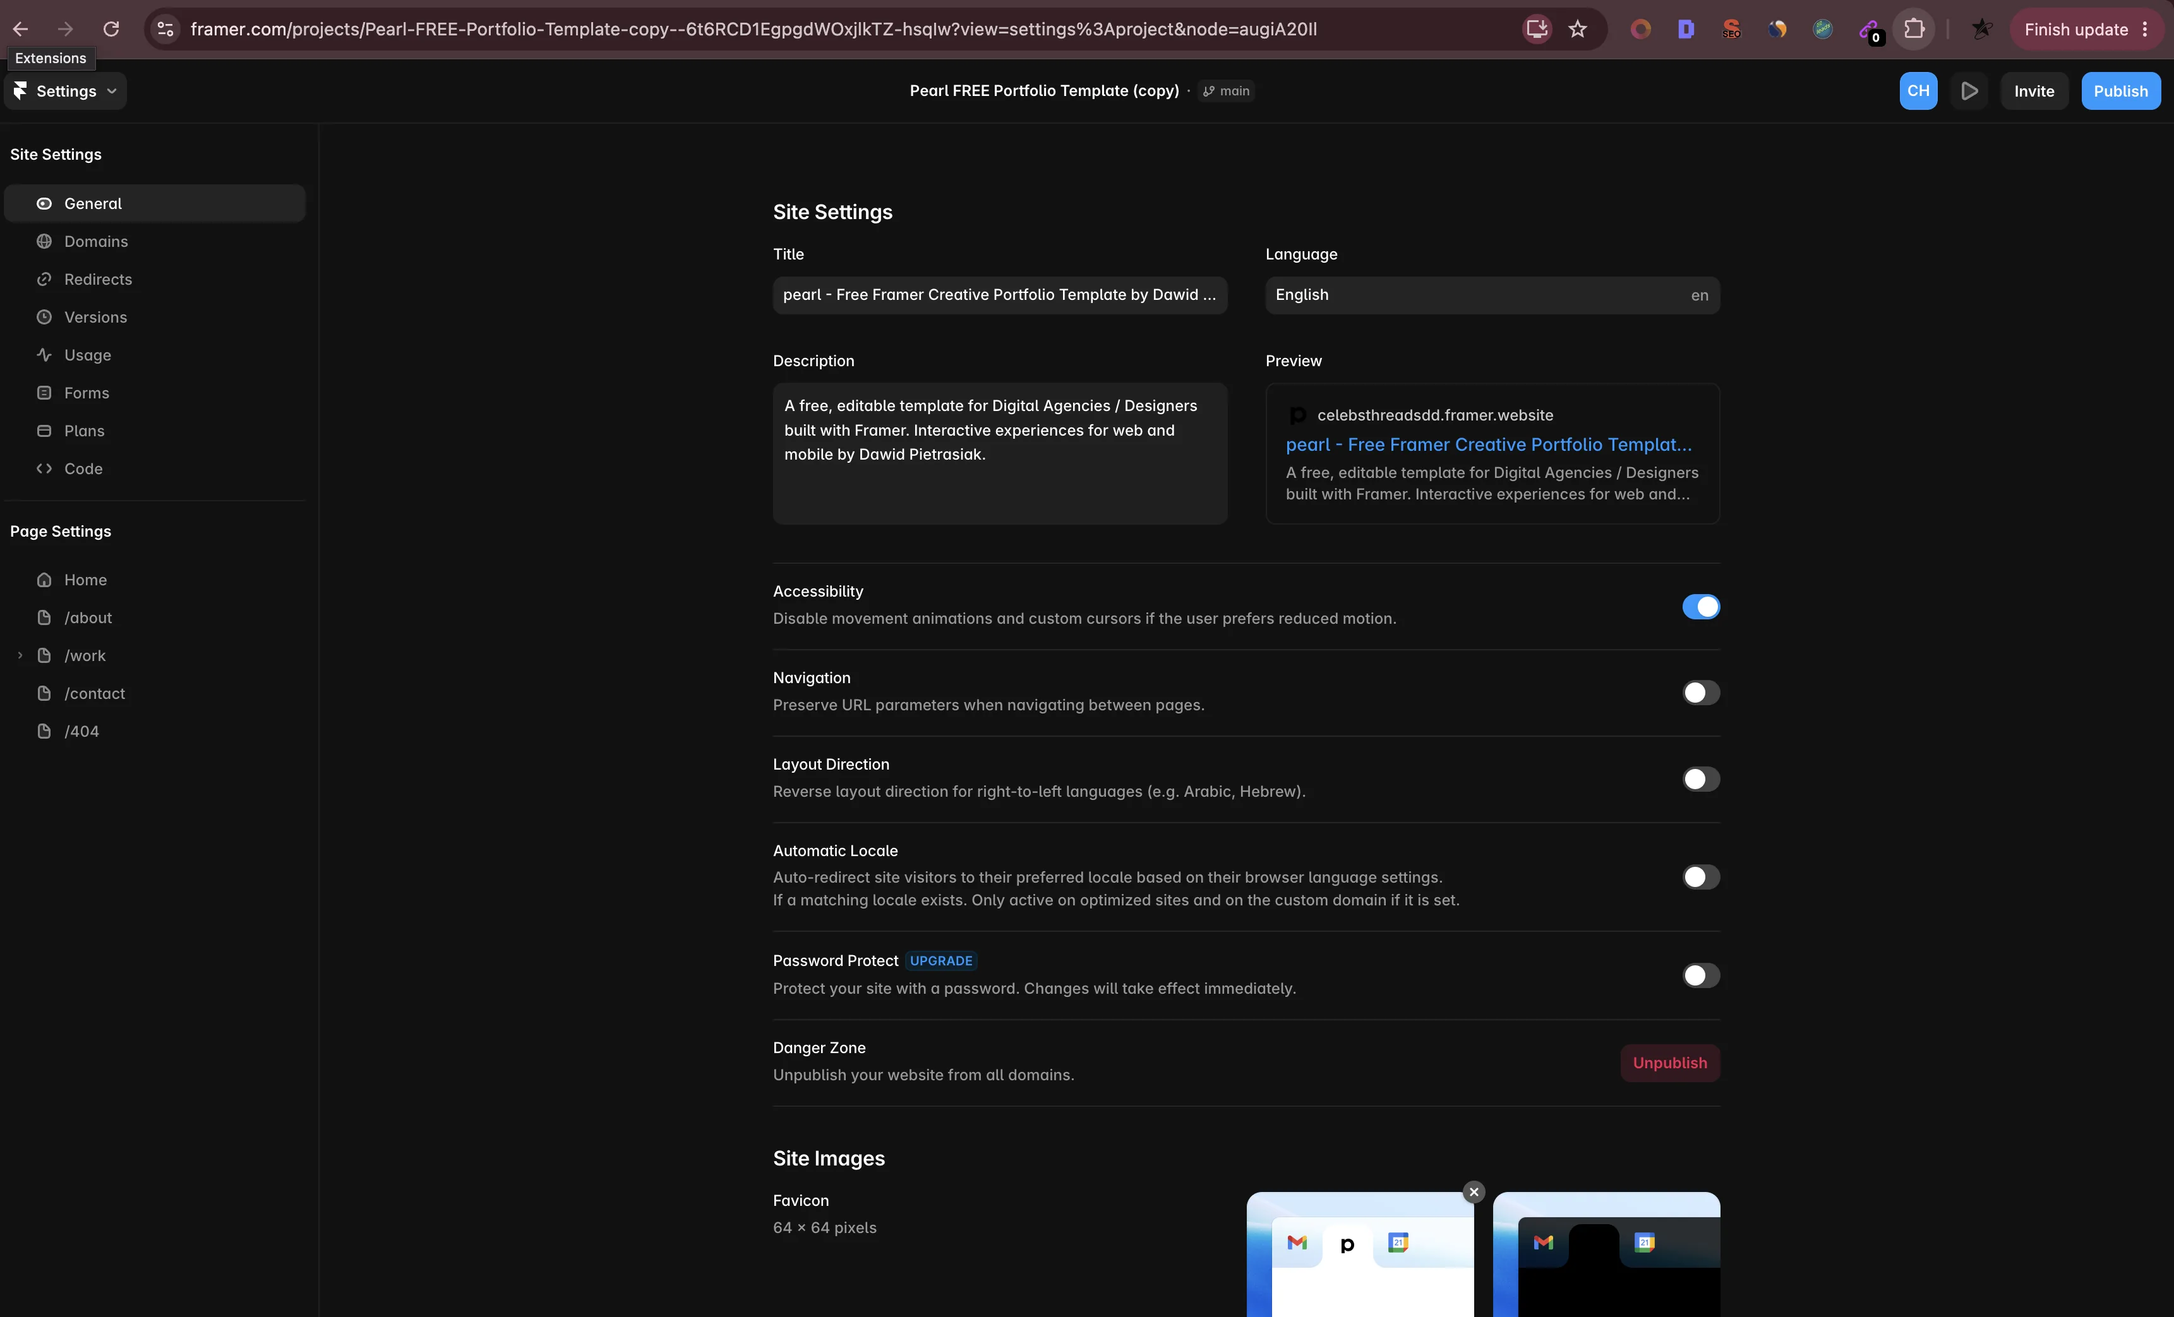Click the red Unpublish button
Image resolution: width=2174 pixels, height=1317 pixels.
[x=1669, y=1063]
